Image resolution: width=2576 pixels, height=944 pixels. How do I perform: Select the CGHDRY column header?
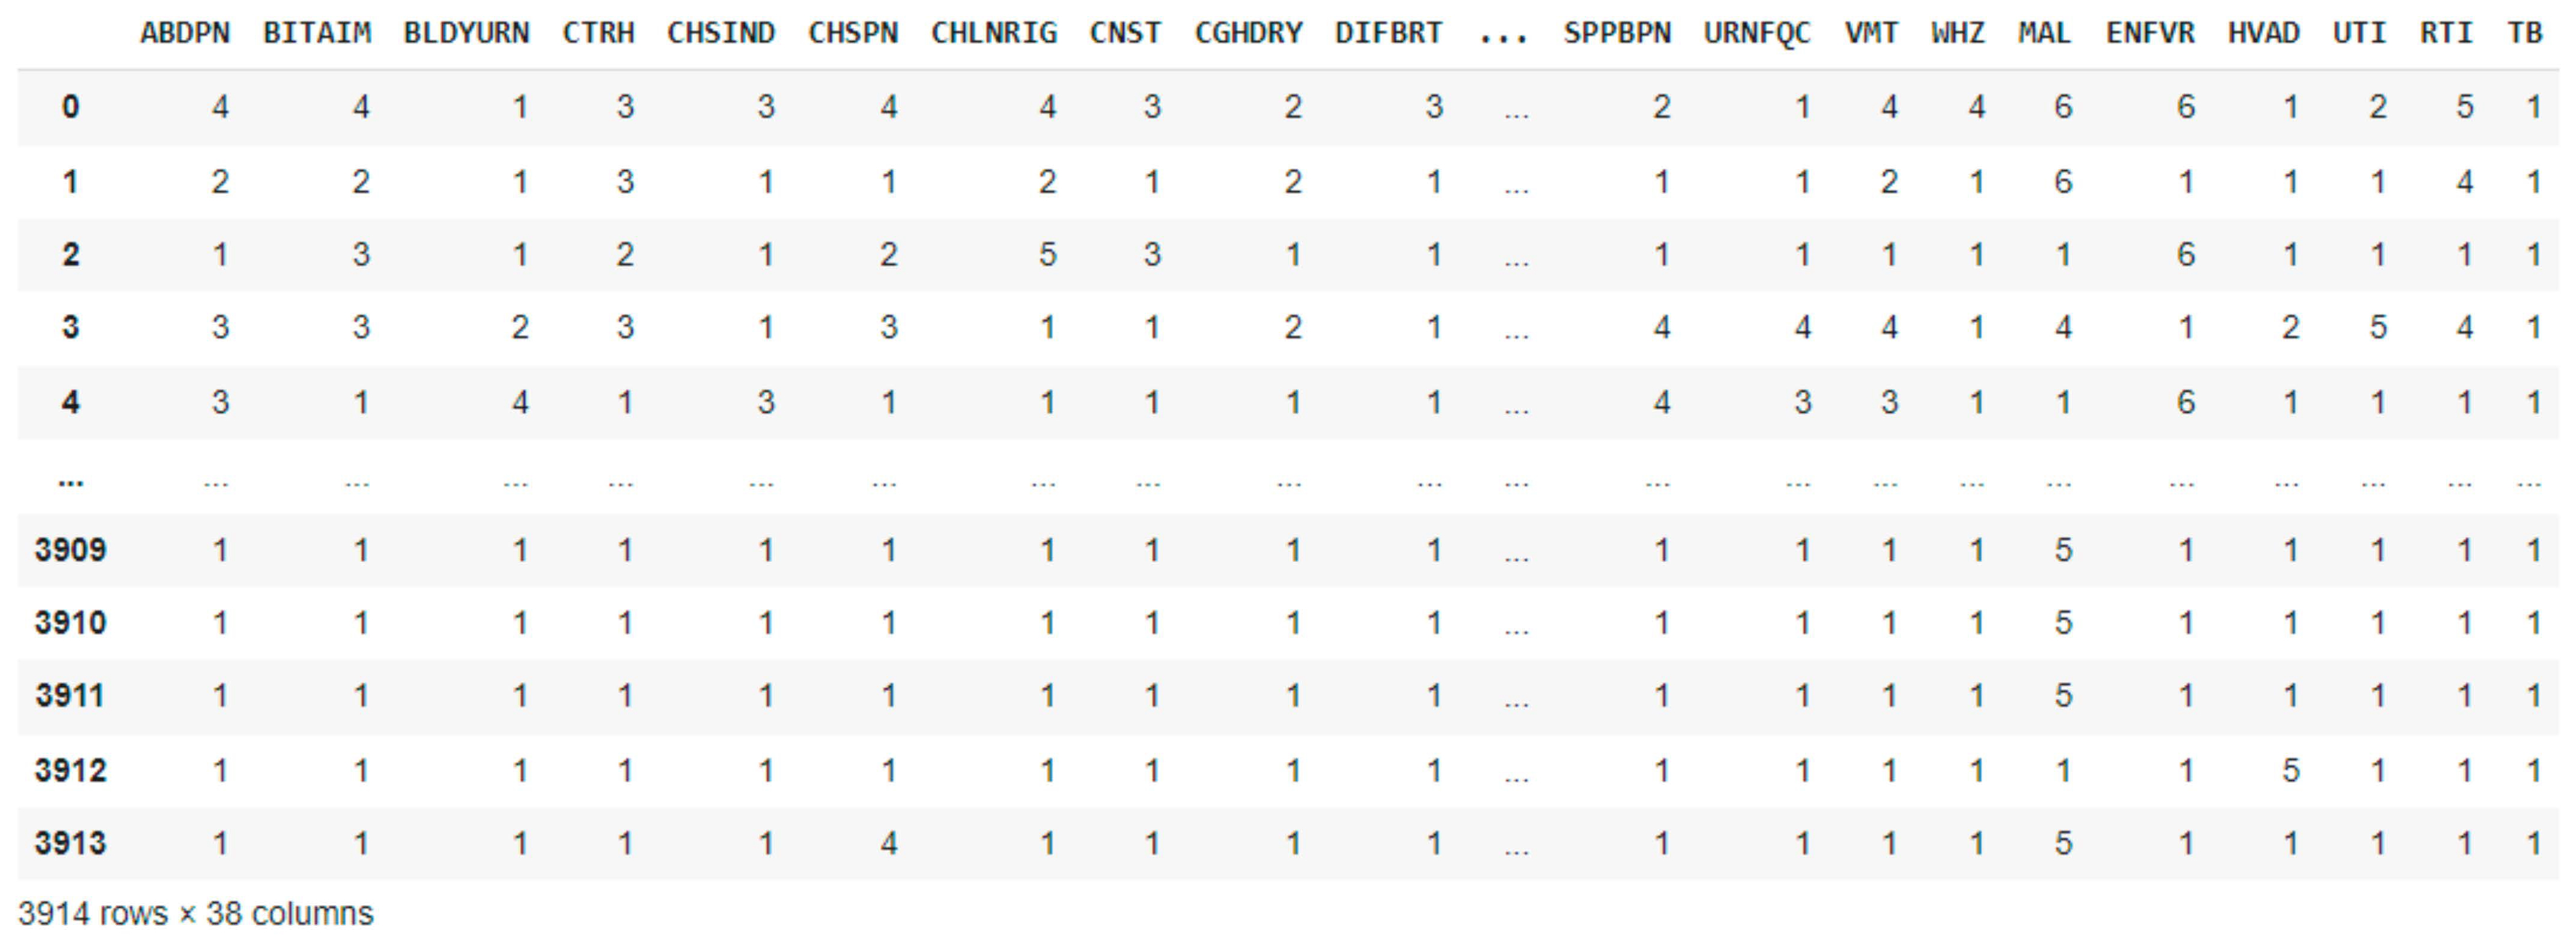(x=1248, y=33)
